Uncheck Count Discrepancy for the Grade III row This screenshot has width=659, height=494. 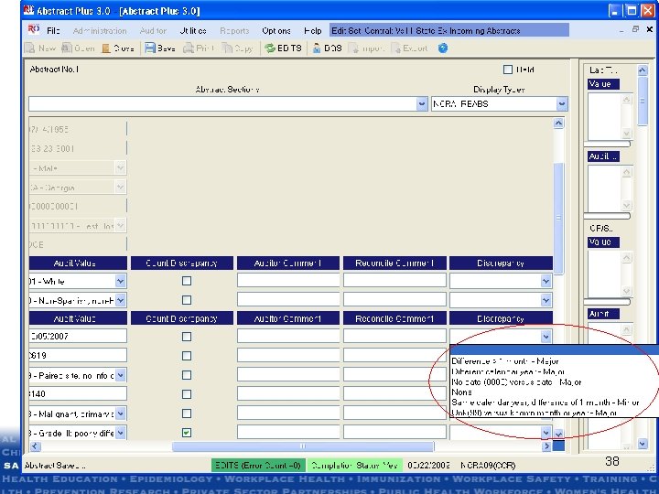coord(187,432)
